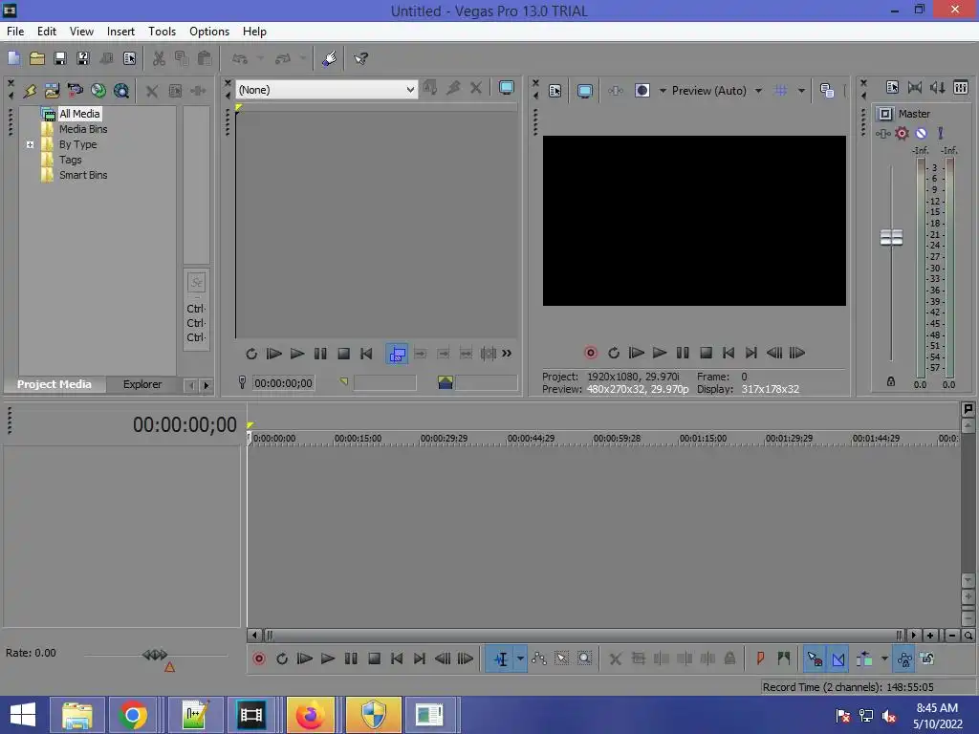979x734 pixels.
Task: Click Extract Audio from CD icon
Action: tap(98, 91)
